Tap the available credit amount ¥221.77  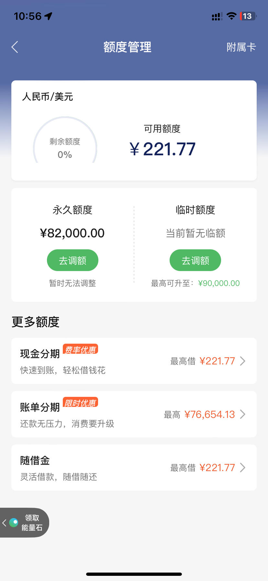(163, 149)
